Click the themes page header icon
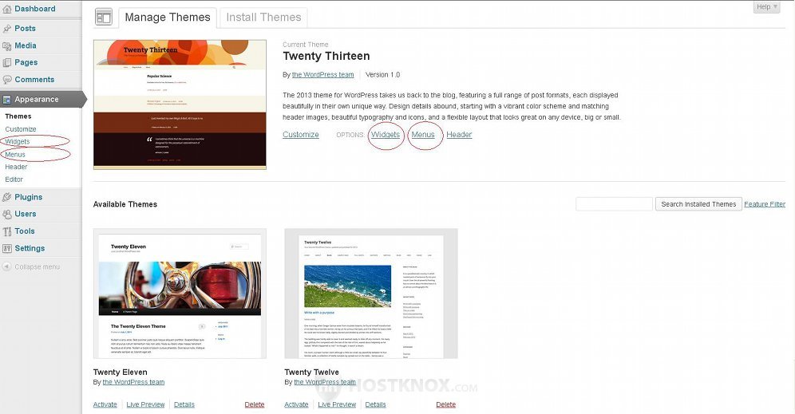Image resolution: width=795 pixels, height=414 pixels. [104, 18]
